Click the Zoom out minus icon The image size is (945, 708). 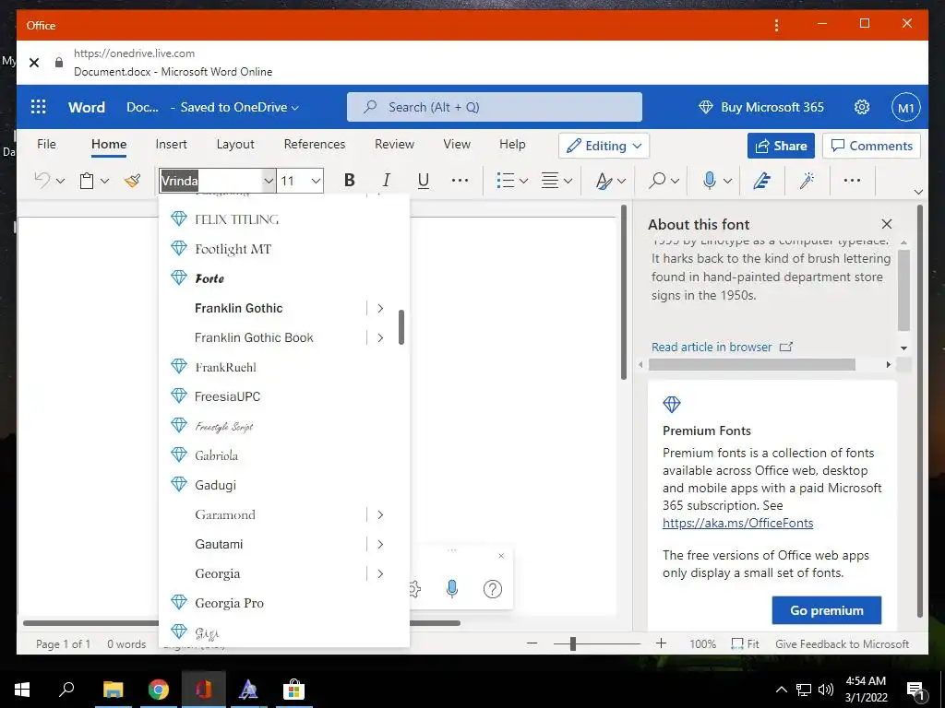click(532, 643)
